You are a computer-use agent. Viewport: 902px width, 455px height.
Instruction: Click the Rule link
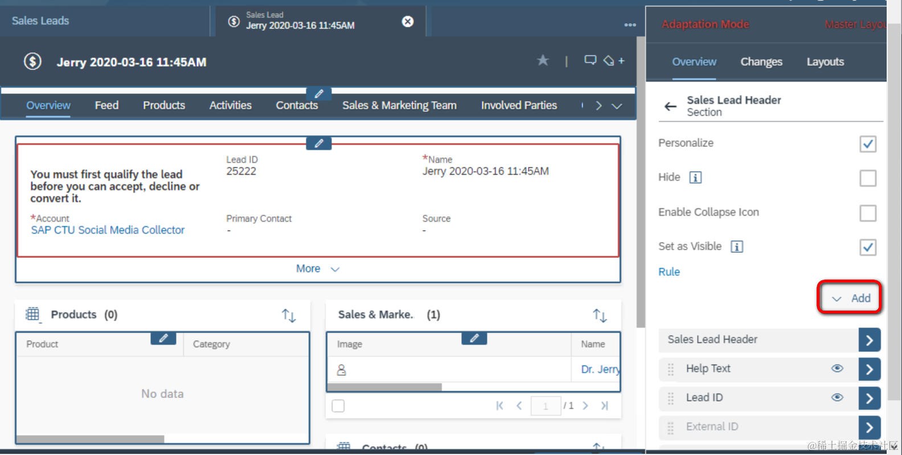tap(669, 272)
